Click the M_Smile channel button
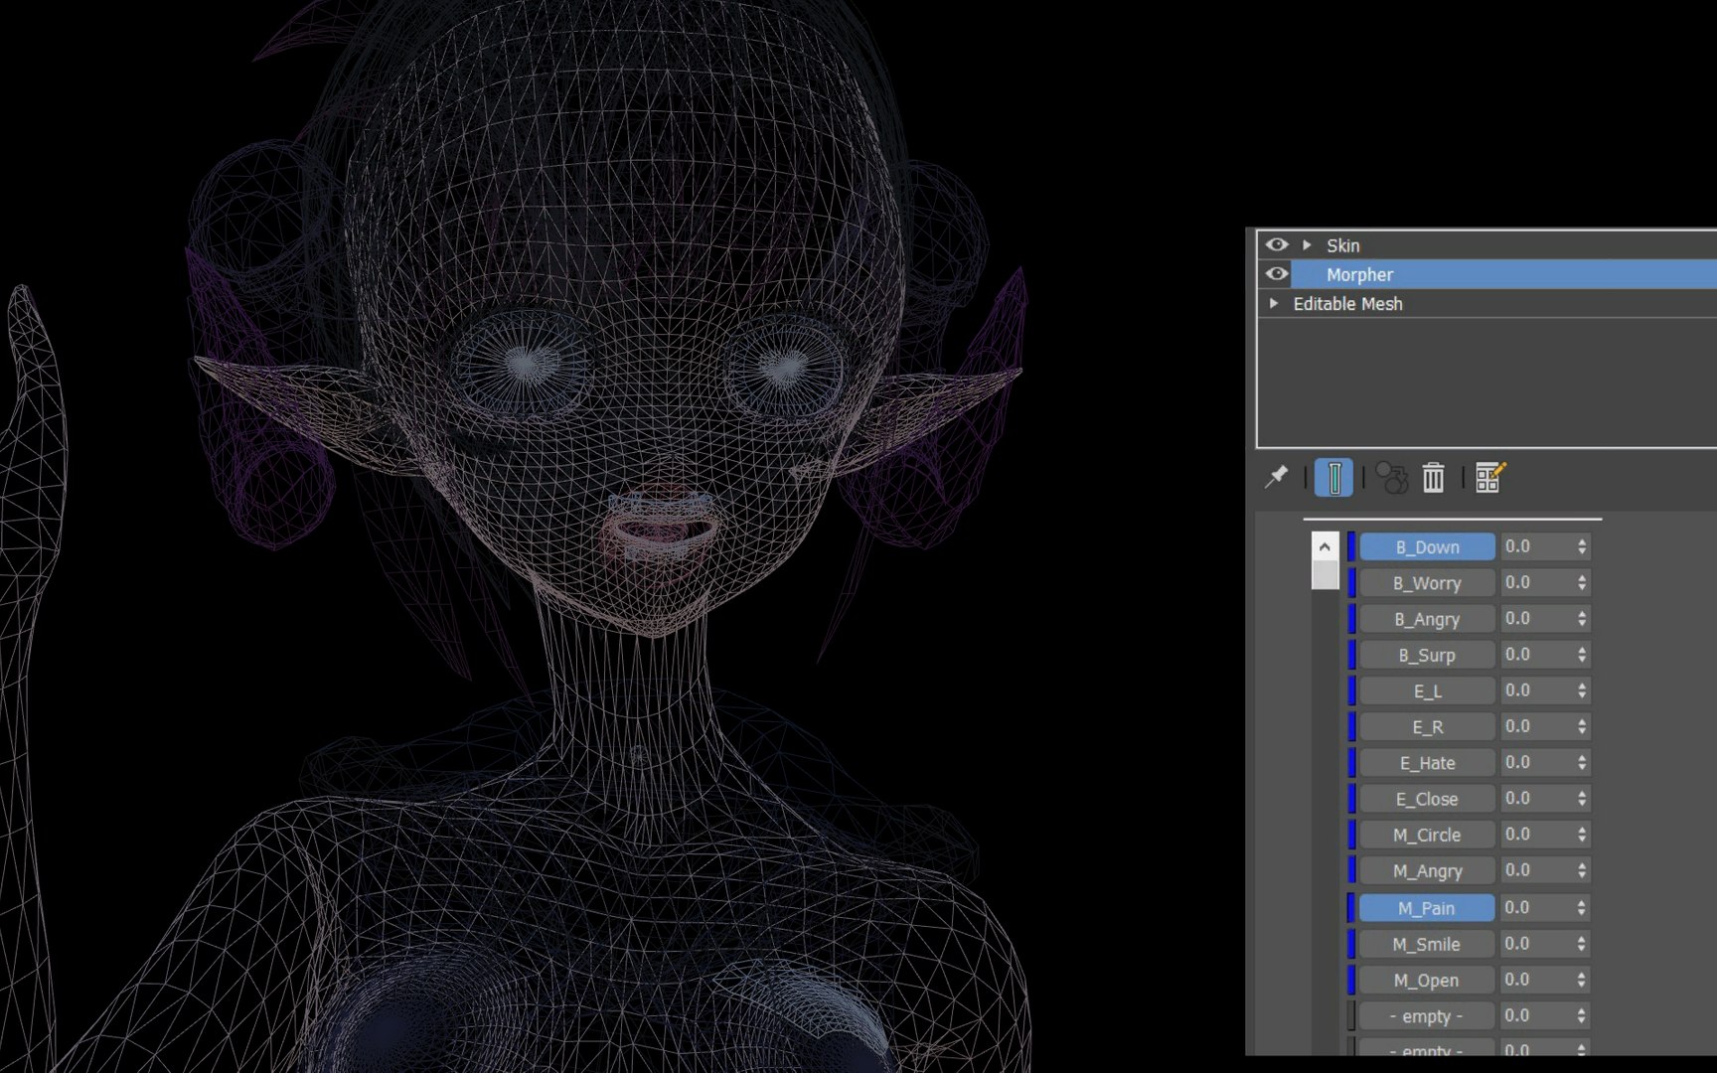 click(x=1427, y=944)
